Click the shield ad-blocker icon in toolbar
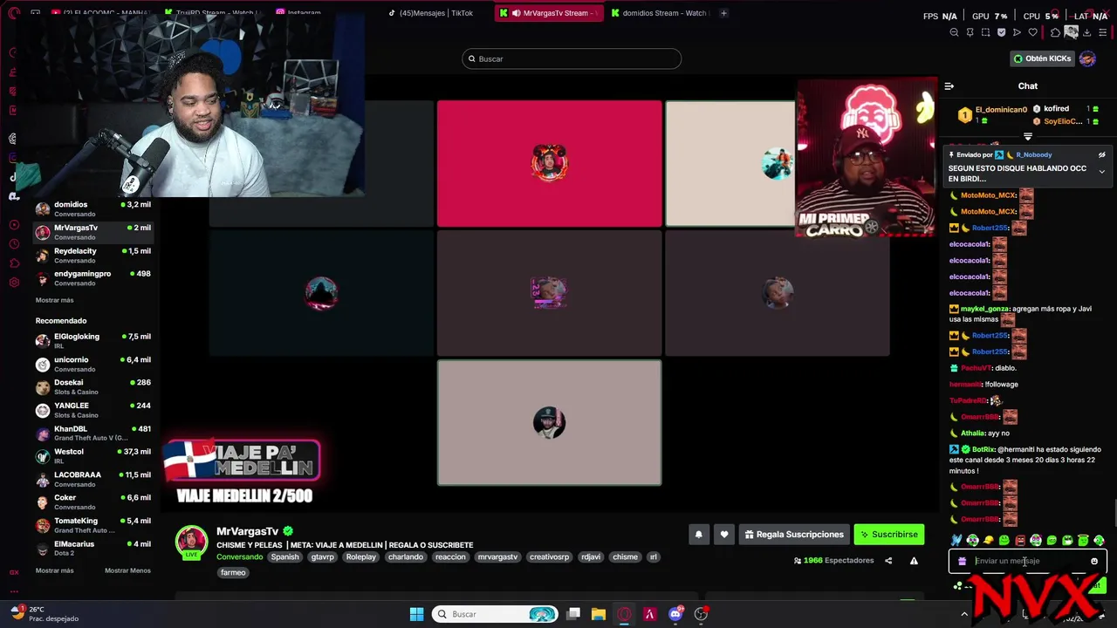The height and width of the screenshot is (628, 1117). click(x=1001, y=32)
